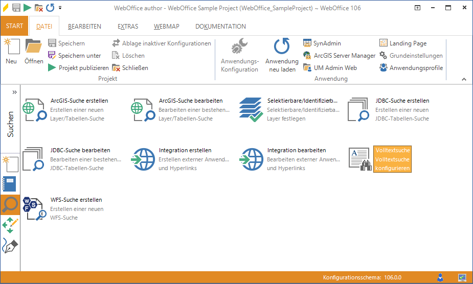The image size is (473, 284).
Task: Open the ArcGIS Server Manager link
Action: pos(339,55)
